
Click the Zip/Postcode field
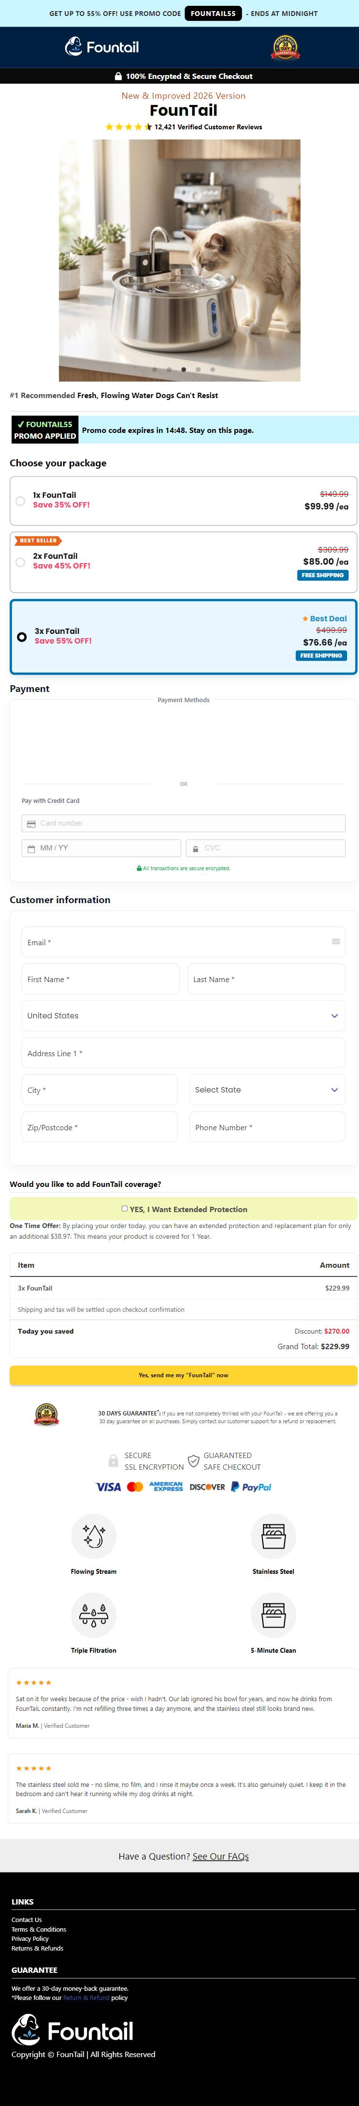tap(100, 1127)
